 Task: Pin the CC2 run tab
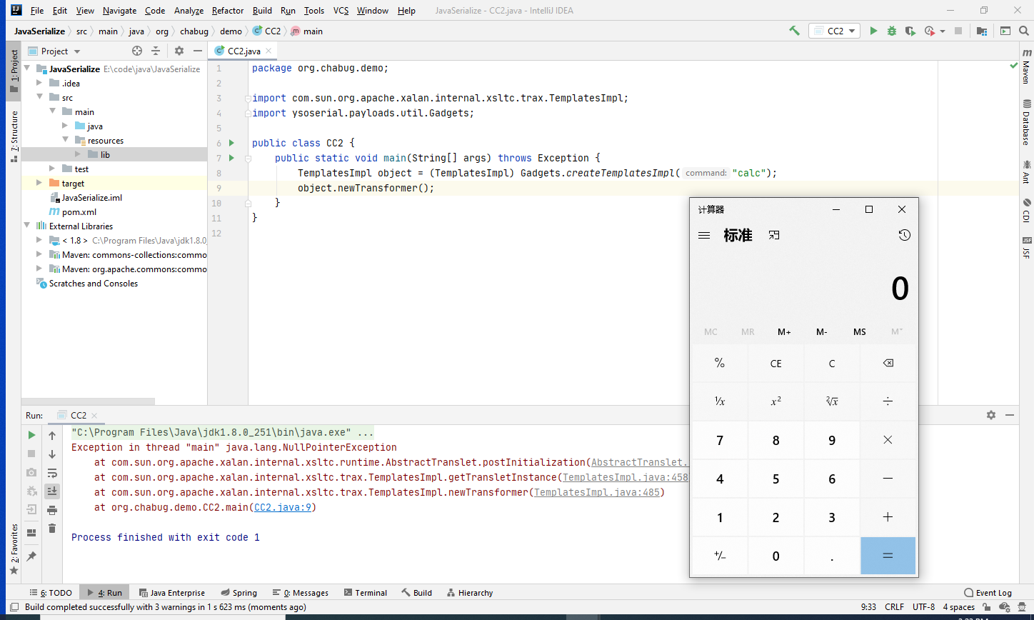31,556
